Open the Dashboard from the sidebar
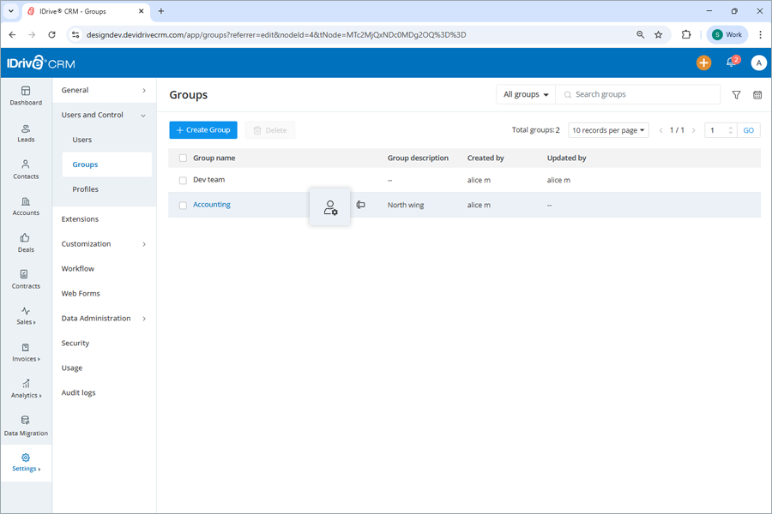This screenshot has width=772, height=514. point(26,96)
